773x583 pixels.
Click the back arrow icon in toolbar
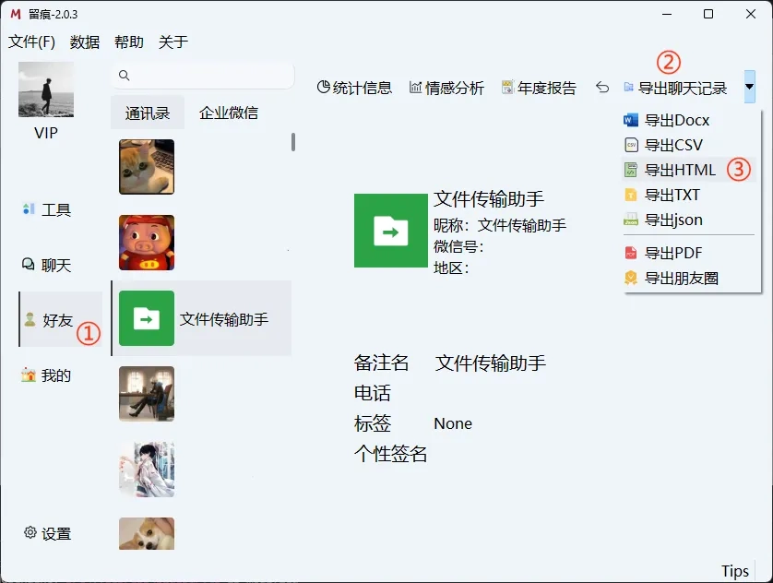(x=602, y=88)
